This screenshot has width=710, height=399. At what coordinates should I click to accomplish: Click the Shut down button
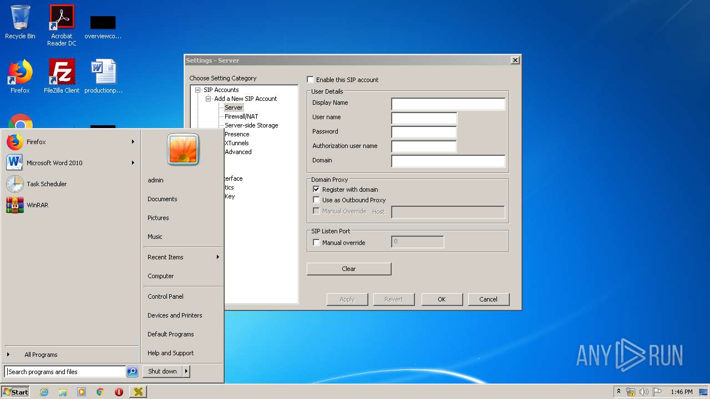163,371
